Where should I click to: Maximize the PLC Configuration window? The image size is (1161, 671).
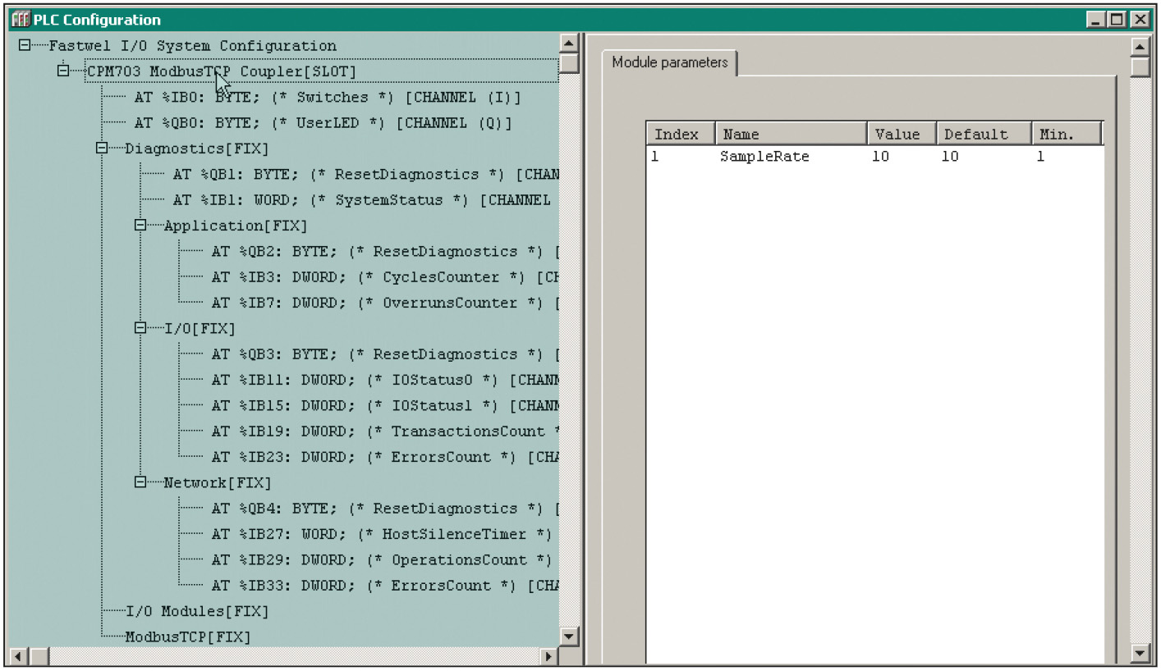pos(1117,20)
